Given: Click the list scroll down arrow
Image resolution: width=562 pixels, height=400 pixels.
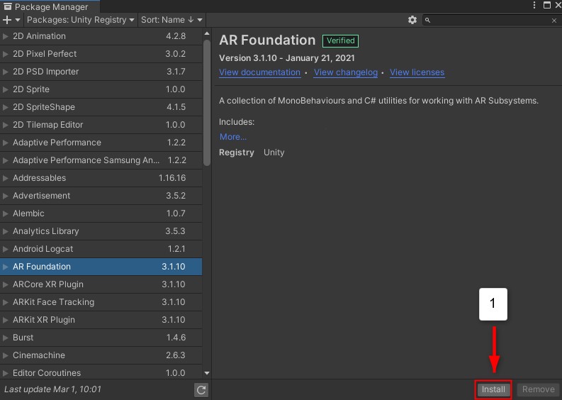Looking at the screenshot, I should 207,373.
